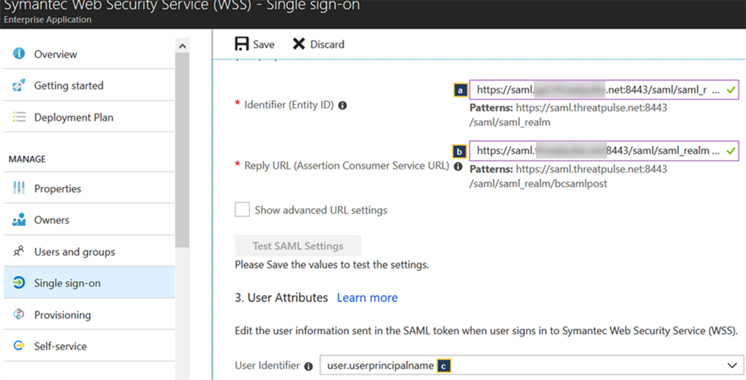Click the Discard X icon
Viewport: 746px width, 380px height.
coord(298,44)
